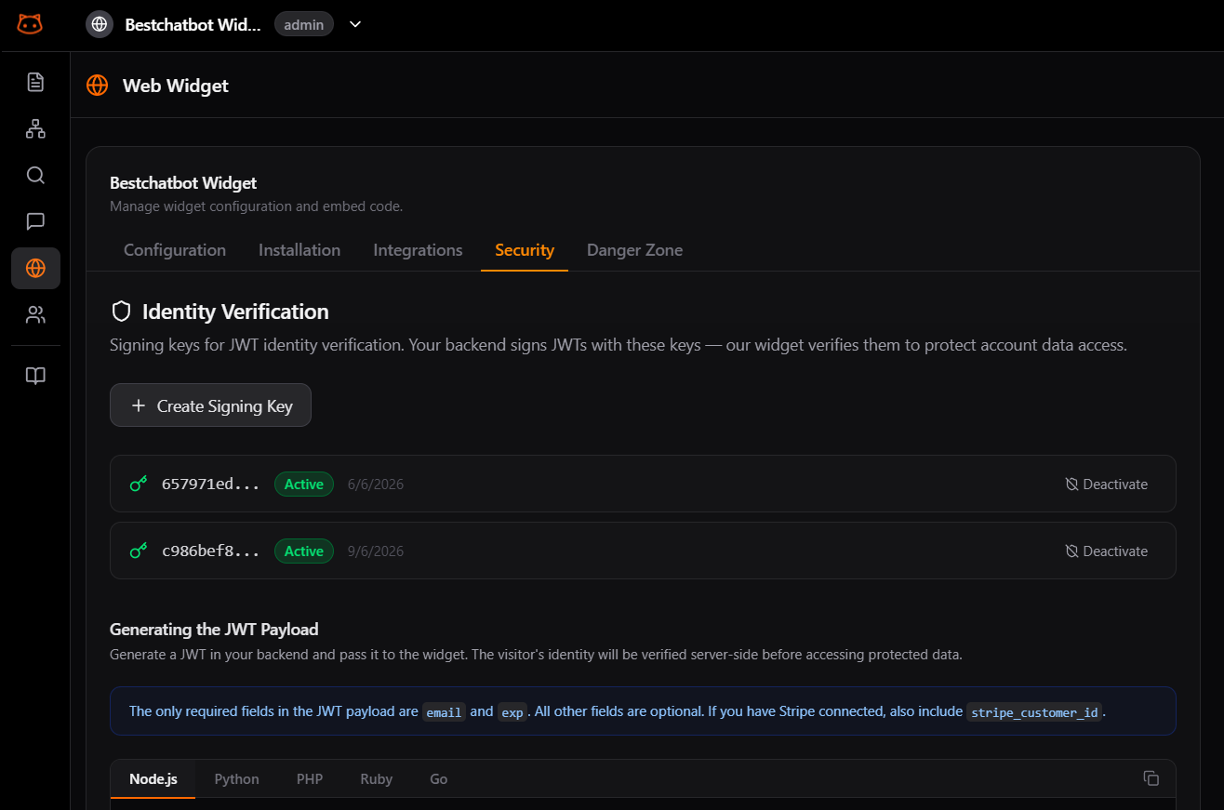Click the orange globe icon next to Web Widget

97,86
